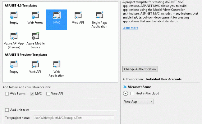Viewport: 202px width, 124px height.
Task: Click 'Add folders and core references for:' label
Action: pyautogui.click(x=27, y=87)
